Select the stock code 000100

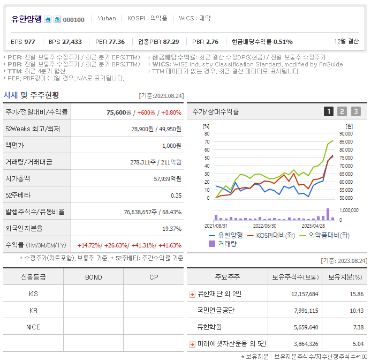pyautogui.click(x=73, y=20)
